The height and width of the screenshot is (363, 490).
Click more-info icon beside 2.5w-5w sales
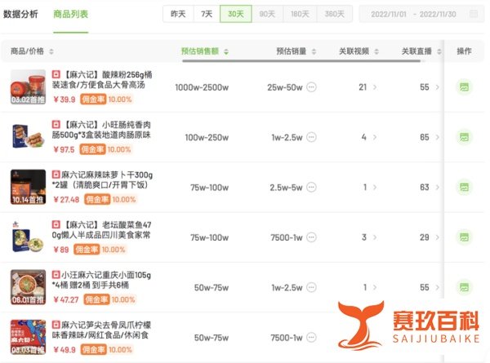pos(311,188)
